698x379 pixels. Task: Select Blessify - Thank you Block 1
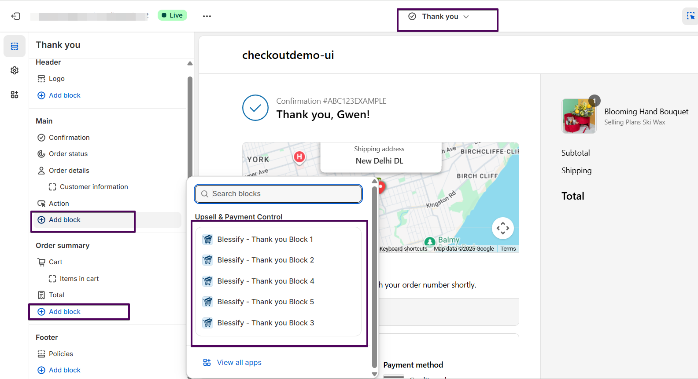pyautogui.click(x=265, y=240)
